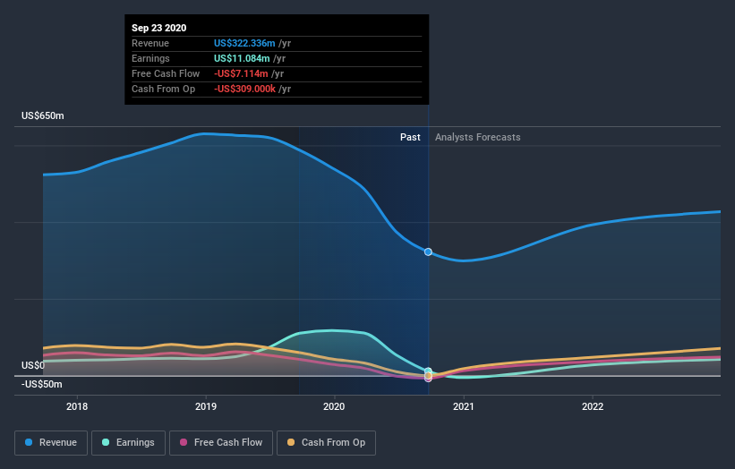Click the Past label on chart
735x469 pixels.
(x=410, y=137)
